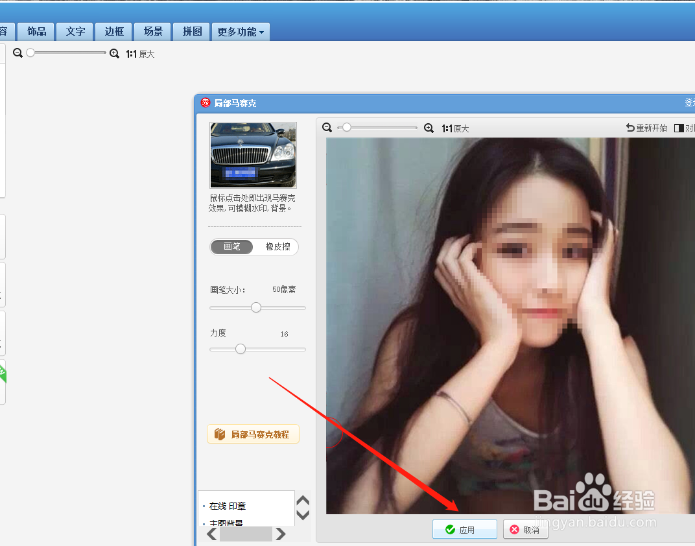695x546 pixels.
Task: Open the 更多功能 dropdown menu
Action: coord(241,31)
